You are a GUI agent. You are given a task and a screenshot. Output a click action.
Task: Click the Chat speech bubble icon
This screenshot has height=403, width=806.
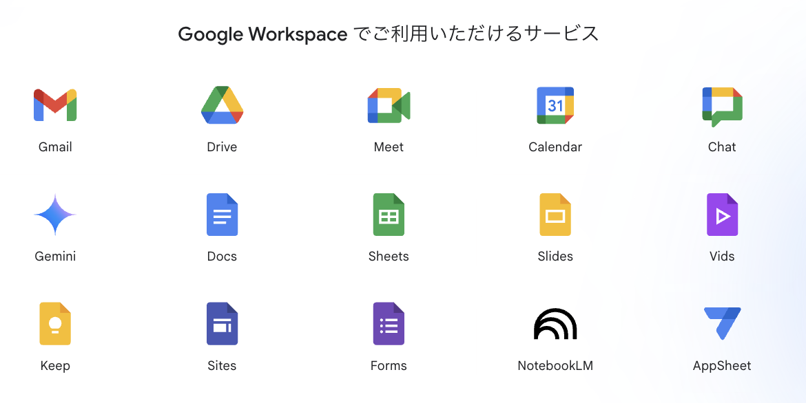[722, 107]
